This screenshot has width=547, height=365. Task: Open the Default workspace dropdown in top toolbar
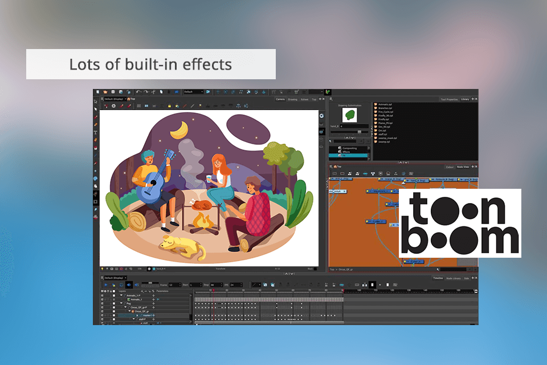194,92
